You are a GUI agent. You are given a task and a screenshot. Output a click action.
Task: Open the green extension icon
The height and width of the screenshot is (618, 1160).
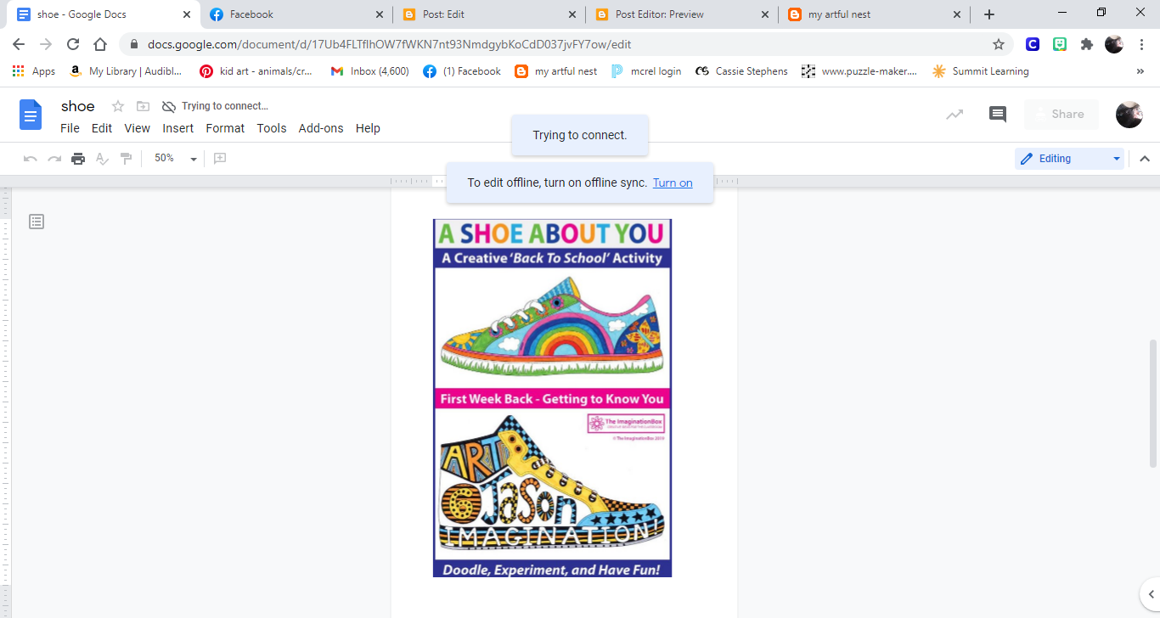1060,44
